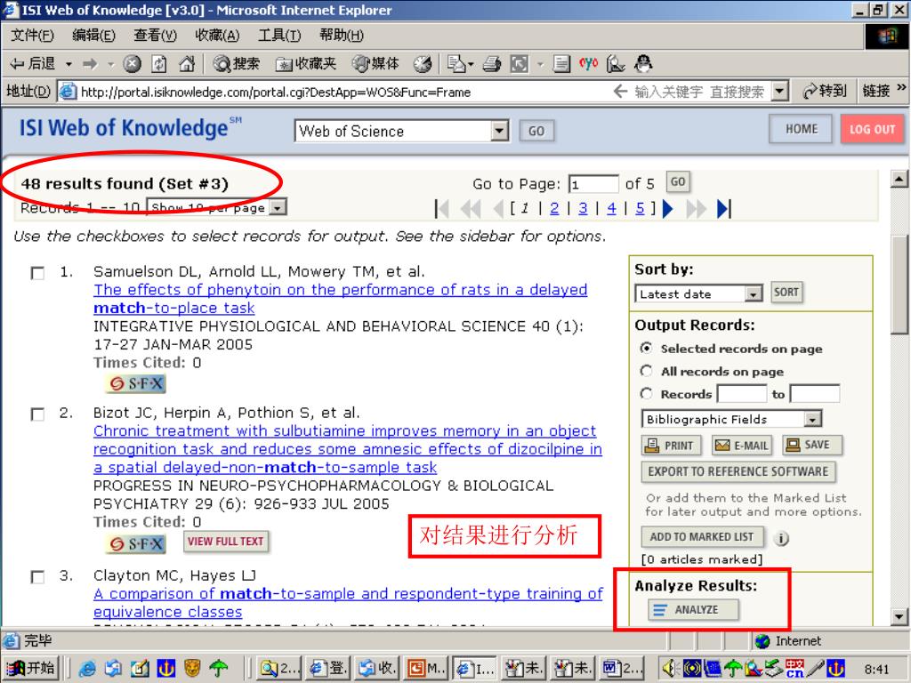The image size is (911, 683).
Task: Click the volume speaker tray icon
Action: pos(669,669)
